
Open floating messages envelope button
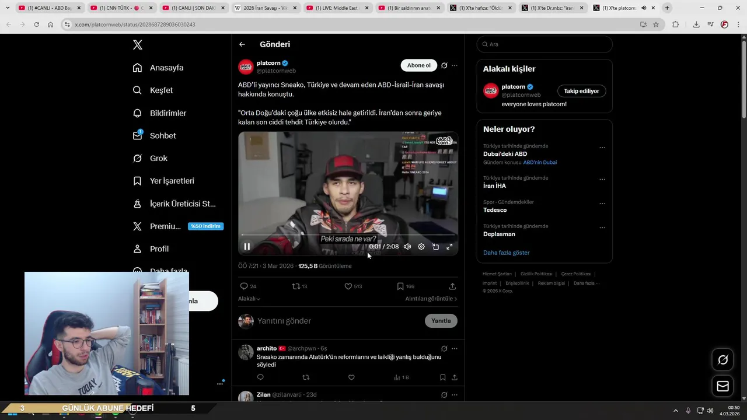coord(722,386)
